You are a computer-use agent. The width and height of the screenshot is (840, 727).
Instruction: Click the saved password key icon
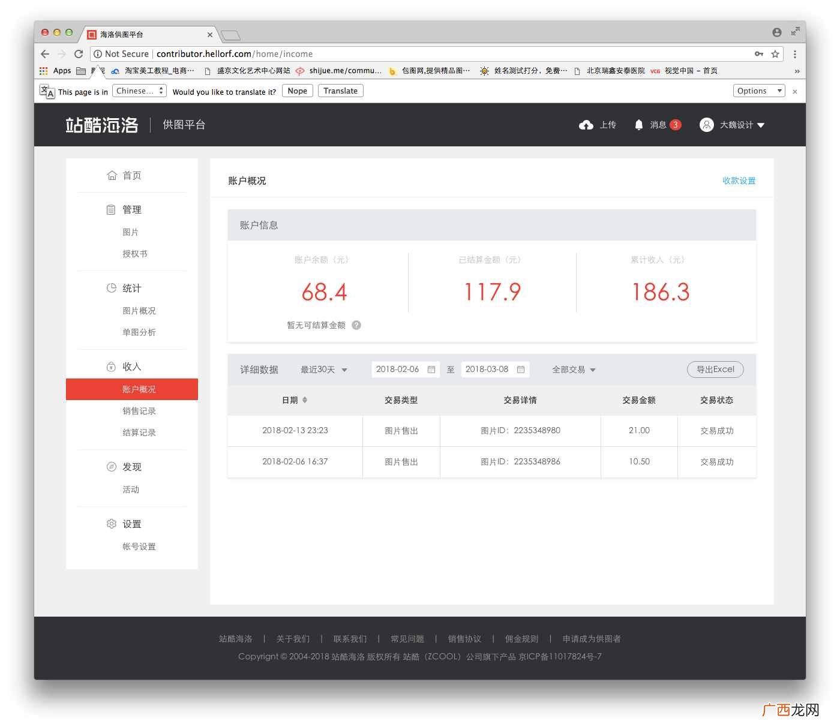tap(759, 54)
